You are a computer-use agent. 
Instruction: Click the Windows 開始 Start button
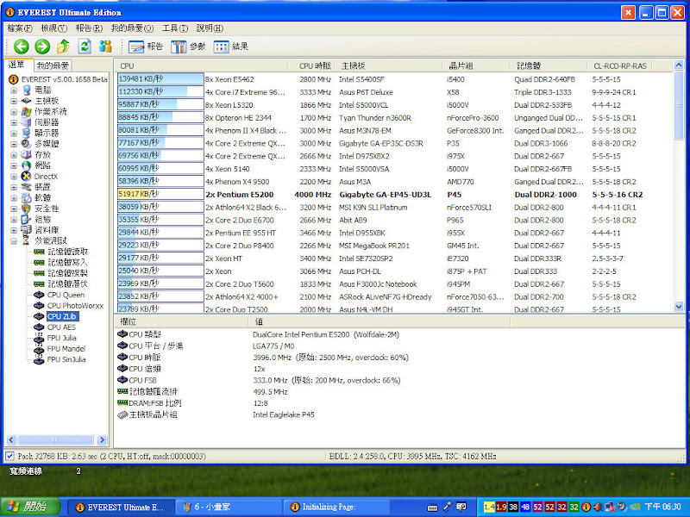click(30, 507)
